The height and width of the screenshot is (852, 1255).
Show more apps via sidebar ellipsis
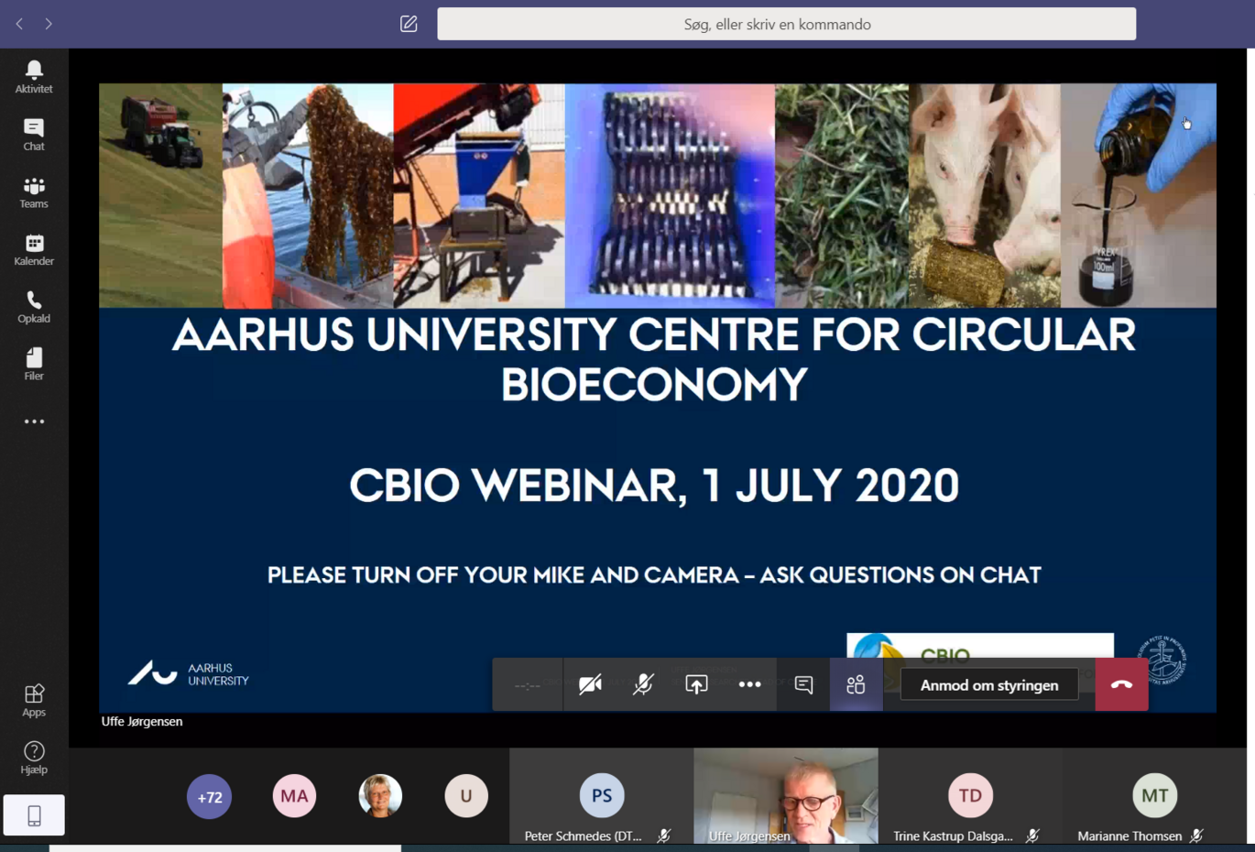[34, 421]
